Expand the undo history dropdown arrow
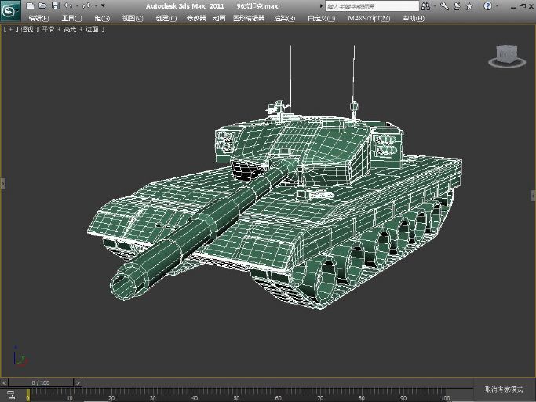The image size is (536, 402). (77, 6)
